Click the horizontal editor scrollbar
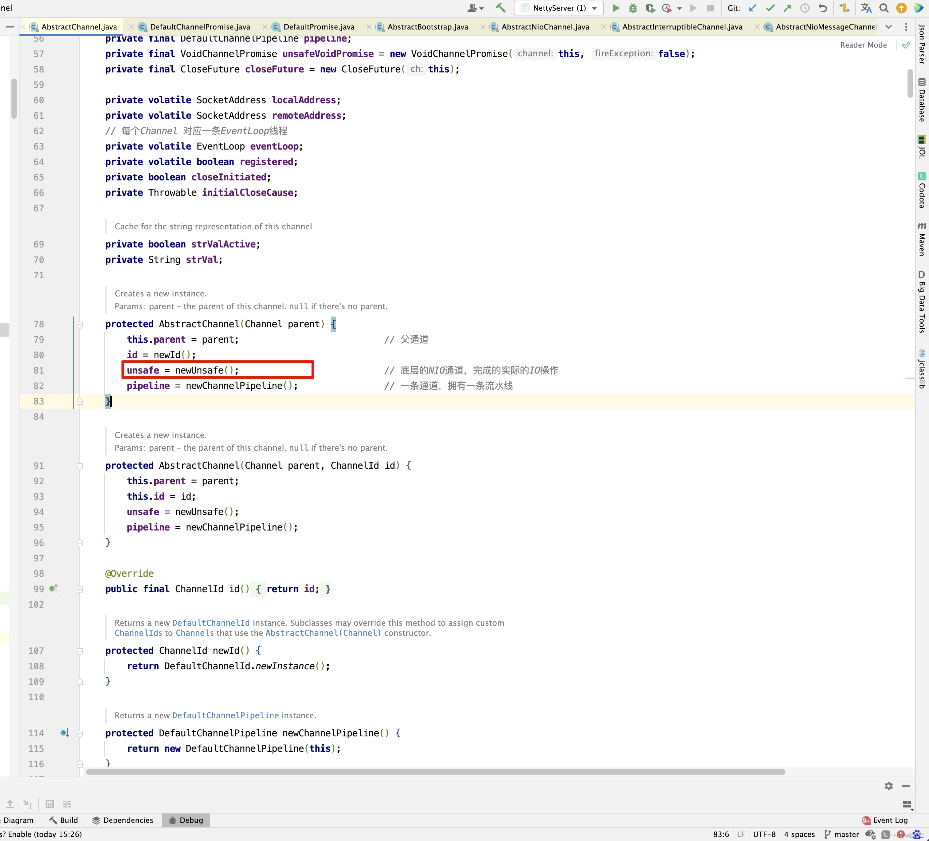The image size is (929, 841). (435, 771)
